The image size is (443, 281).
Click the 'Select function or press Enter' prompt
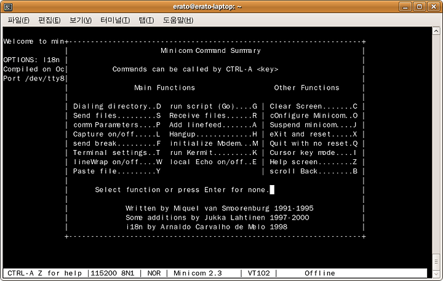click(x=182, y=190)
